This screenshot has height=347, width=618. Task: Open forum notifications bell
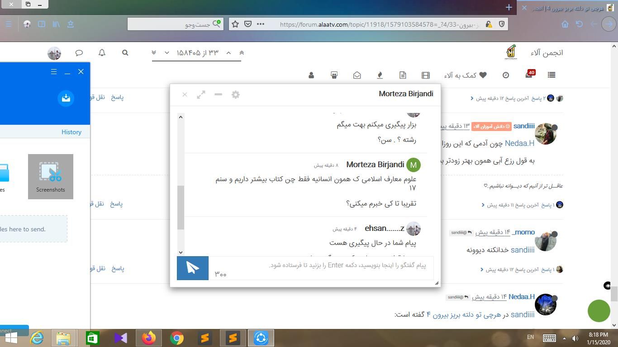click(x=102, y=53)
